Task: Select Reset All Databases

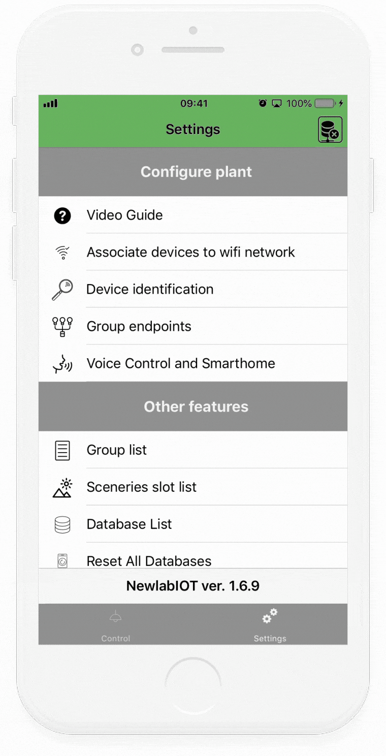Action: 193,556
